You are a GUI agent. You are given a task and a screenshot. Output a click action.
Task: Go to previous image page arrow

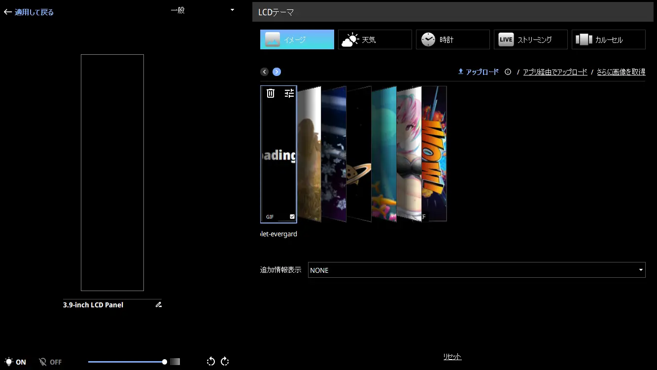(x=265, y=72)
